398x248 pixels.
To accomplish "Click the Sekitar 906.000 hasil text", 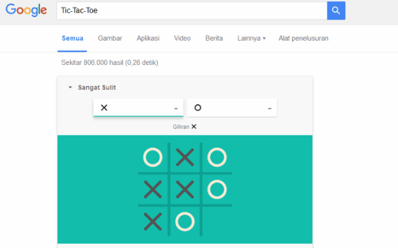I will coord(110,62).
